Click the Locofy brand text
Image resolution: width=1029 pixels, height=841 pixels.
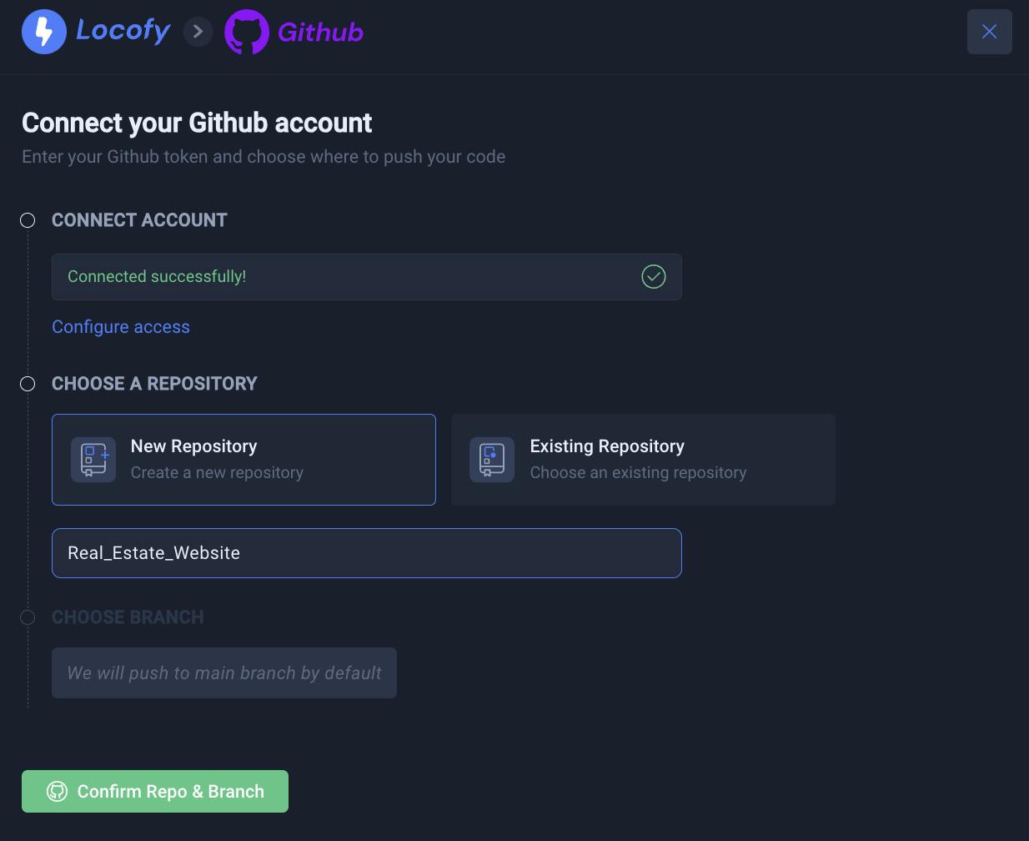coord(123,31)
